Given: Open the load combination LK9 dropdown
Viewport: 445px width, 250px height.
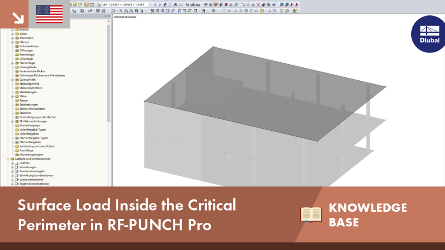Looking at the screenshot, I should click(150, 4).
